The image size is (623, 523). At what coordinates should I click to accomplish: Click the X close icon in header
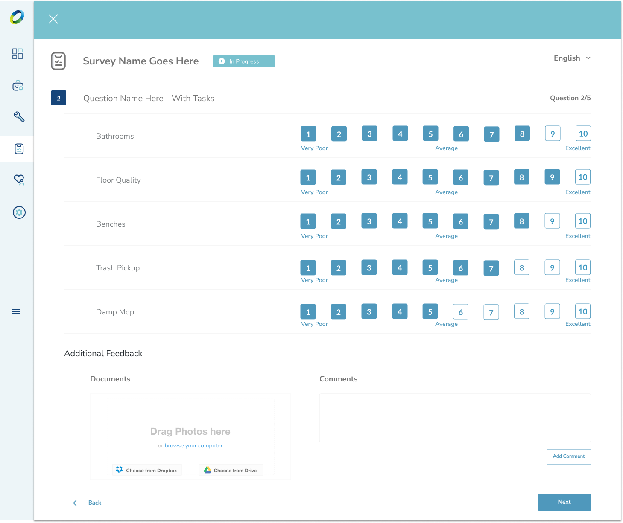[53, 19]
